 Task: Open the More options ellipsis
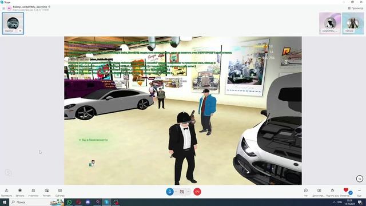(359, 191)
